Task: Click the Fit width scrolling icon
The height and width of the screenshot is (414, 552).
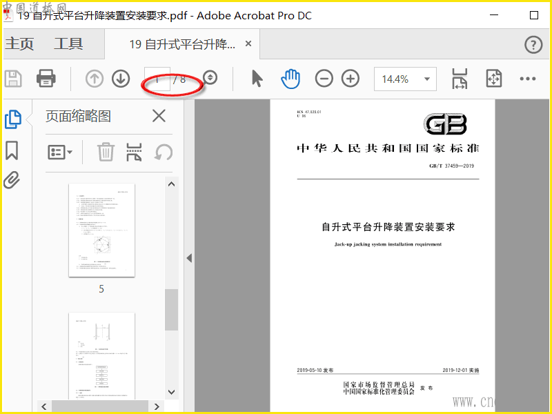Action: click(460, 79)
